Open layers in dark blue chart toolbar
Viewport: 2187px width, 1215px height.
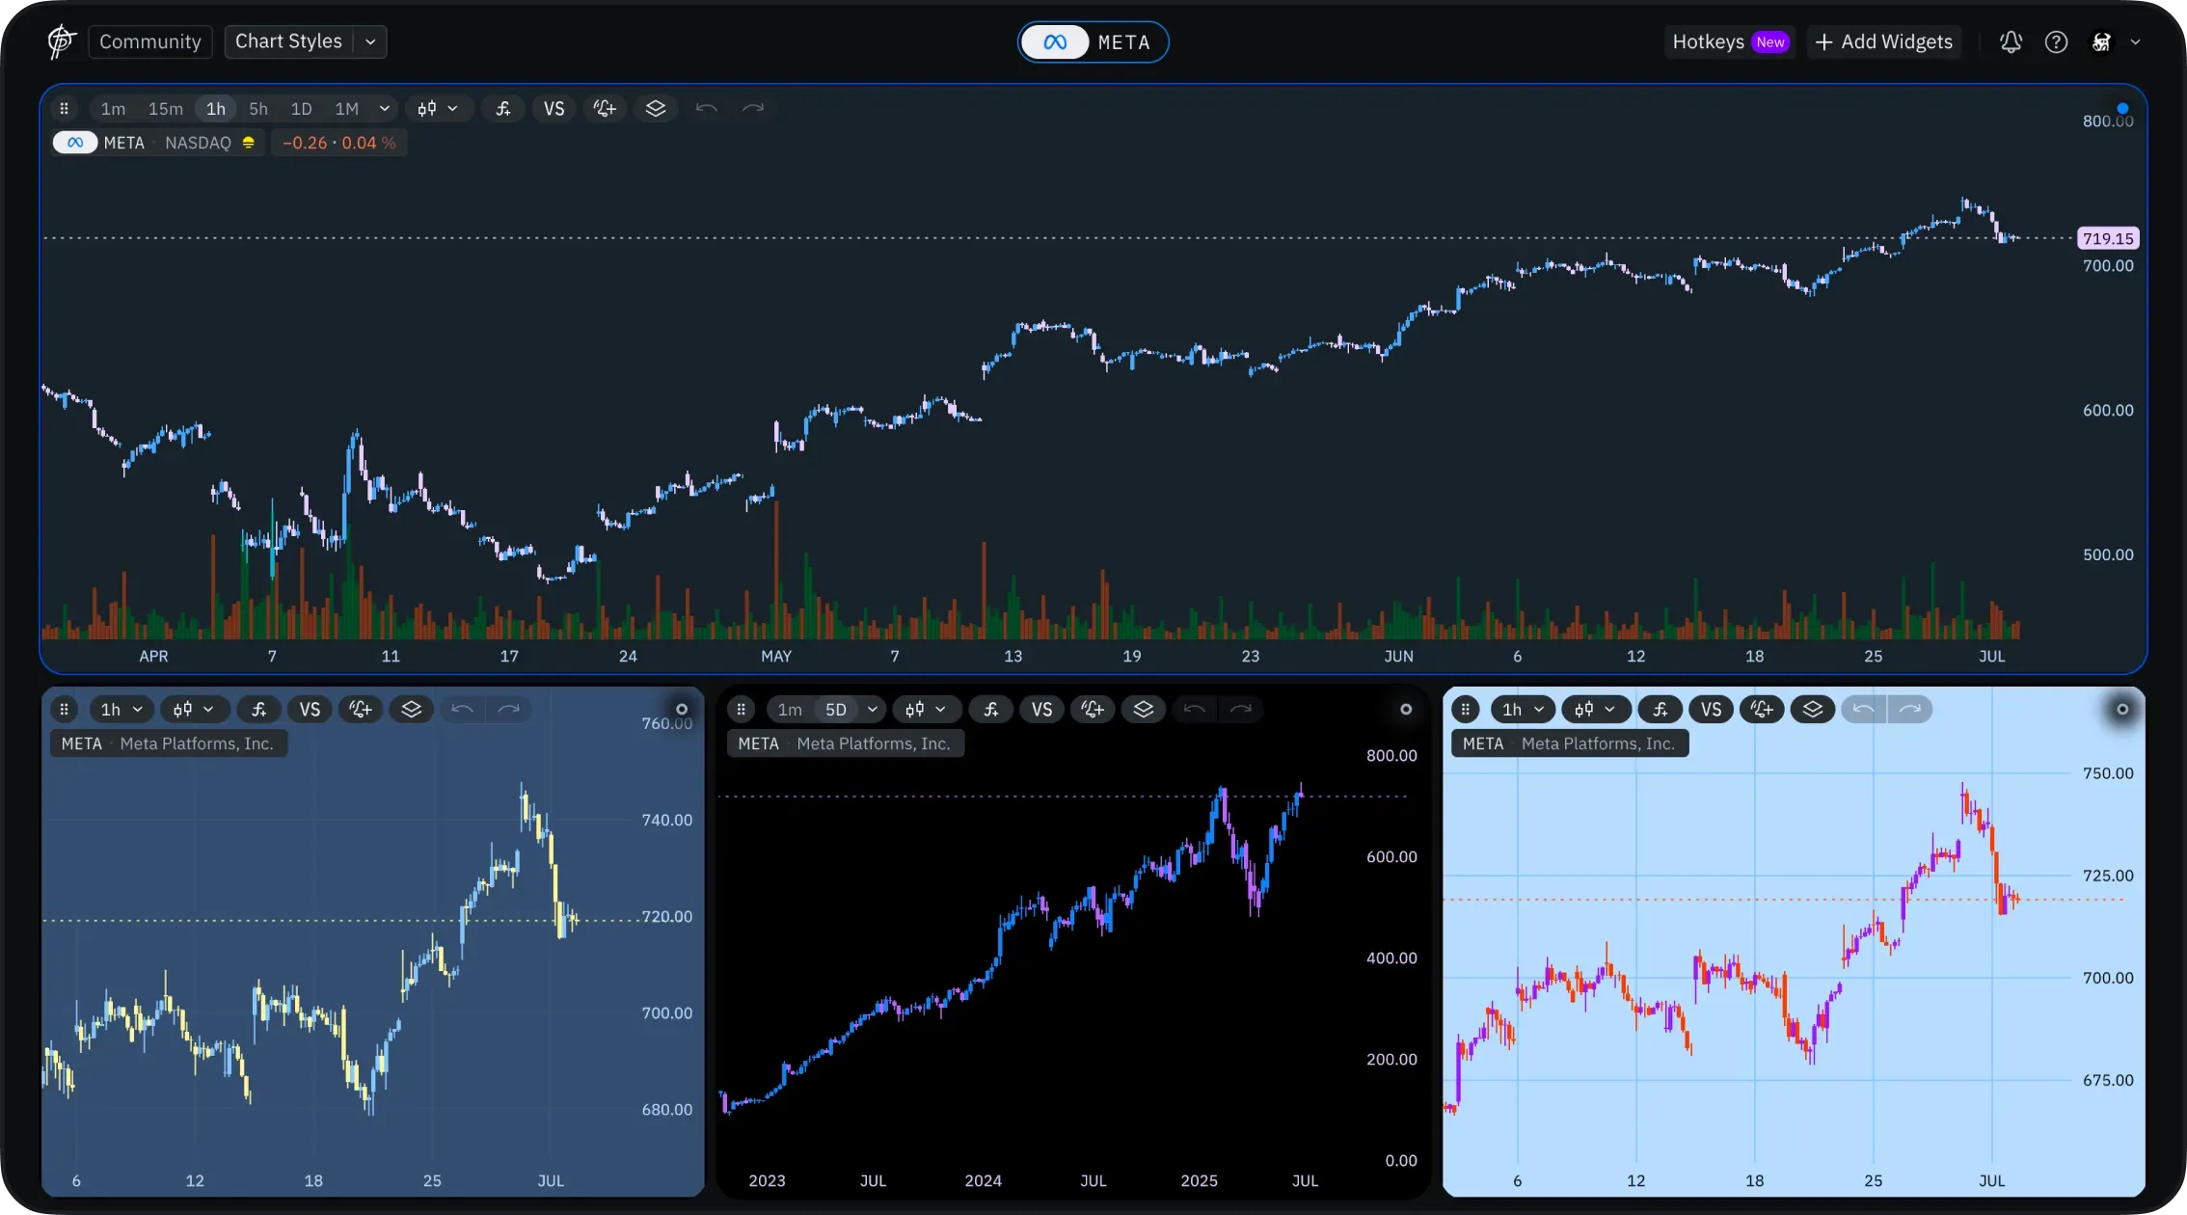[412, 710]
